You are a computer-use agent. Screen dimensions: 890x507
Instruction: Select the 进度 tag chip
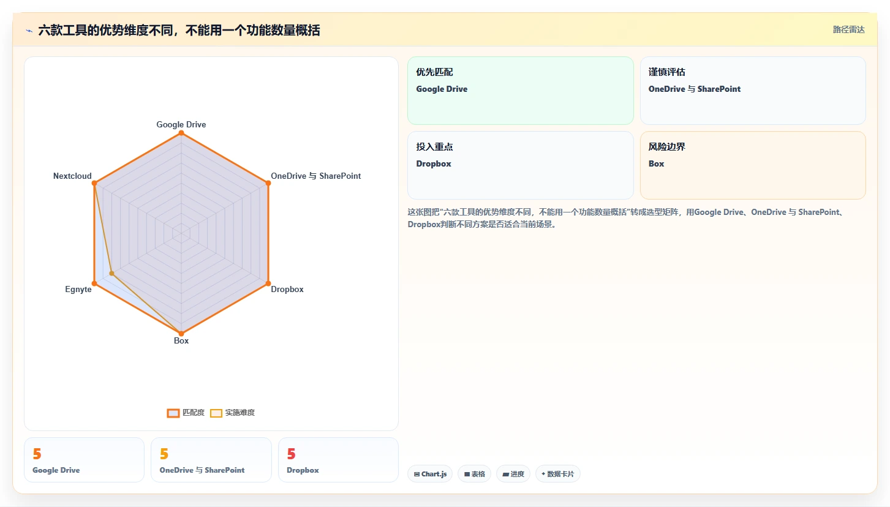(513, 474)
